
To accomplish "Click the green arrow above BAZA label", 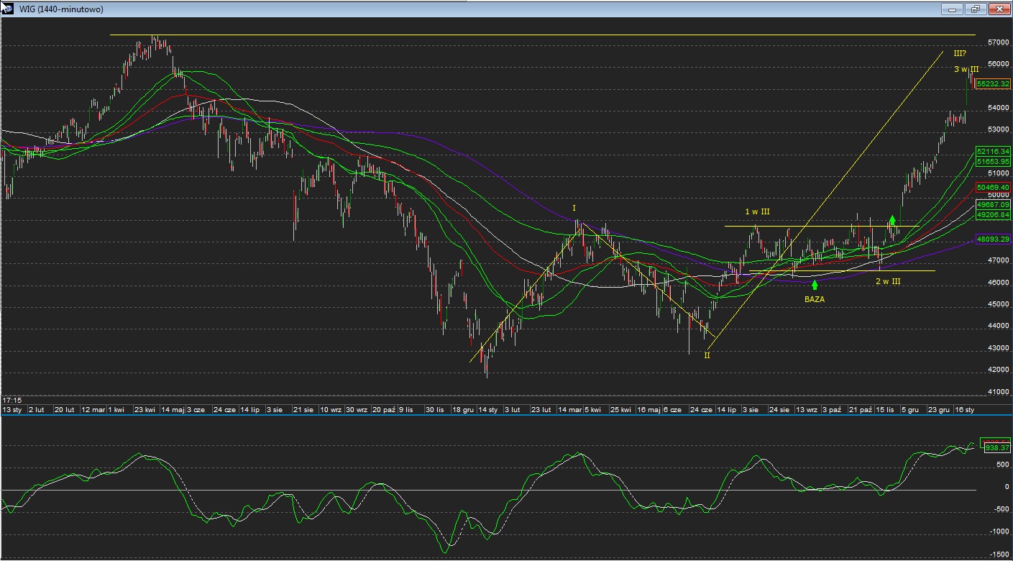I will click(x=814, y=286).
